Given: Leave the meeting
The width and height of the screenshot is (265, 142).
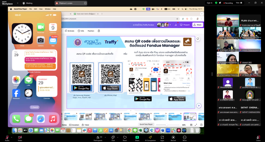Looking at the screenshot, I should (258, 137).
